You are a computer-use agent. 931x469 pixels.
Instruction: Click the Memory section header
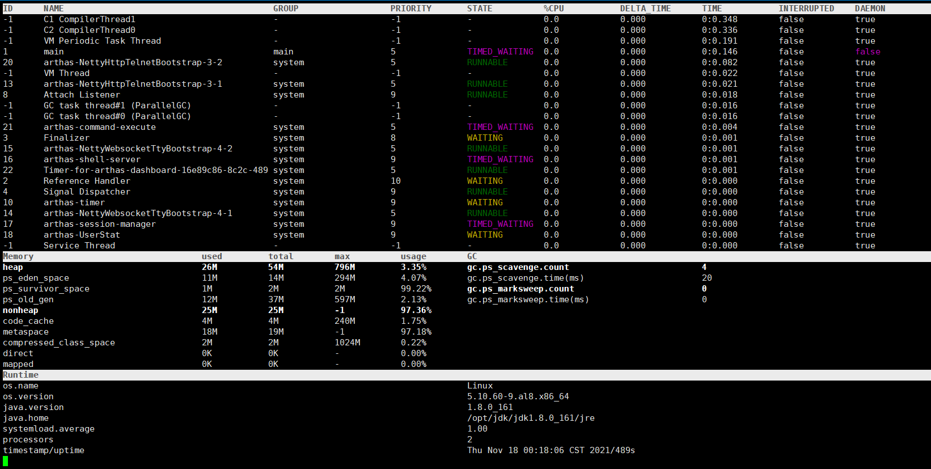click(x=18, y=256)
